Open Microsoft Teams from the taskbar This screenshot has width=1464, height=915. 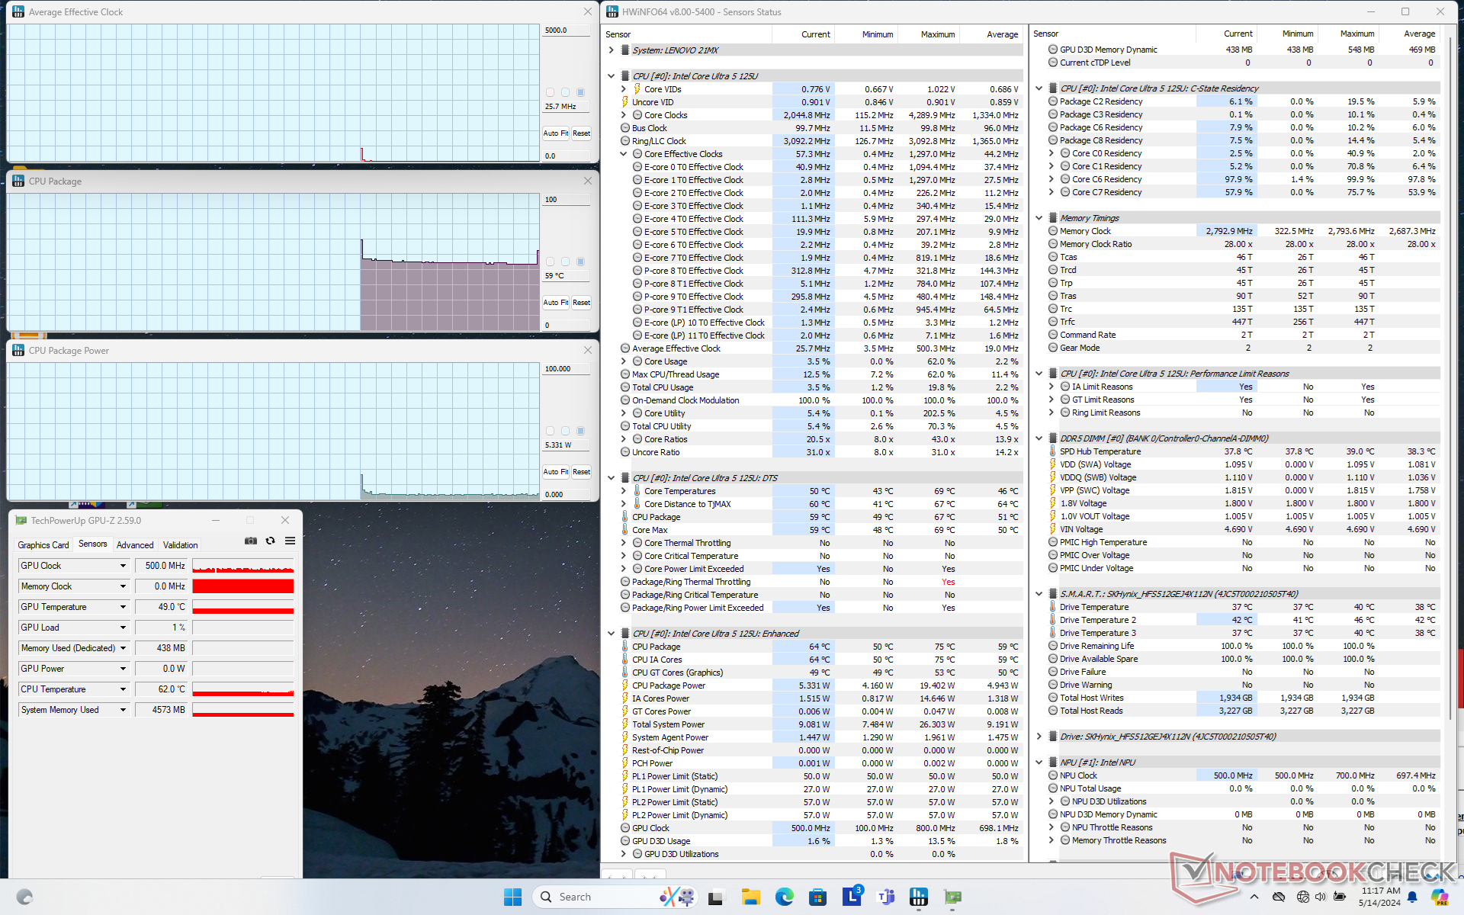coord(885,897)
